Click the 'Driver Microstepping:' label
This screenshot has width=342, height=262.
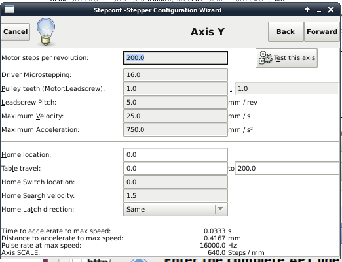(x=36, y=75)
